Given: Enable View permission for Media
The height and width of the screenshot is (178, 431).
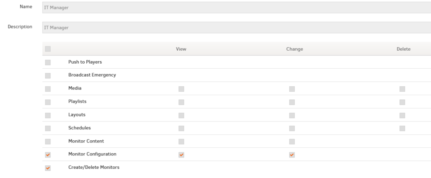Looking at the screenshot, I should [181, 89].
